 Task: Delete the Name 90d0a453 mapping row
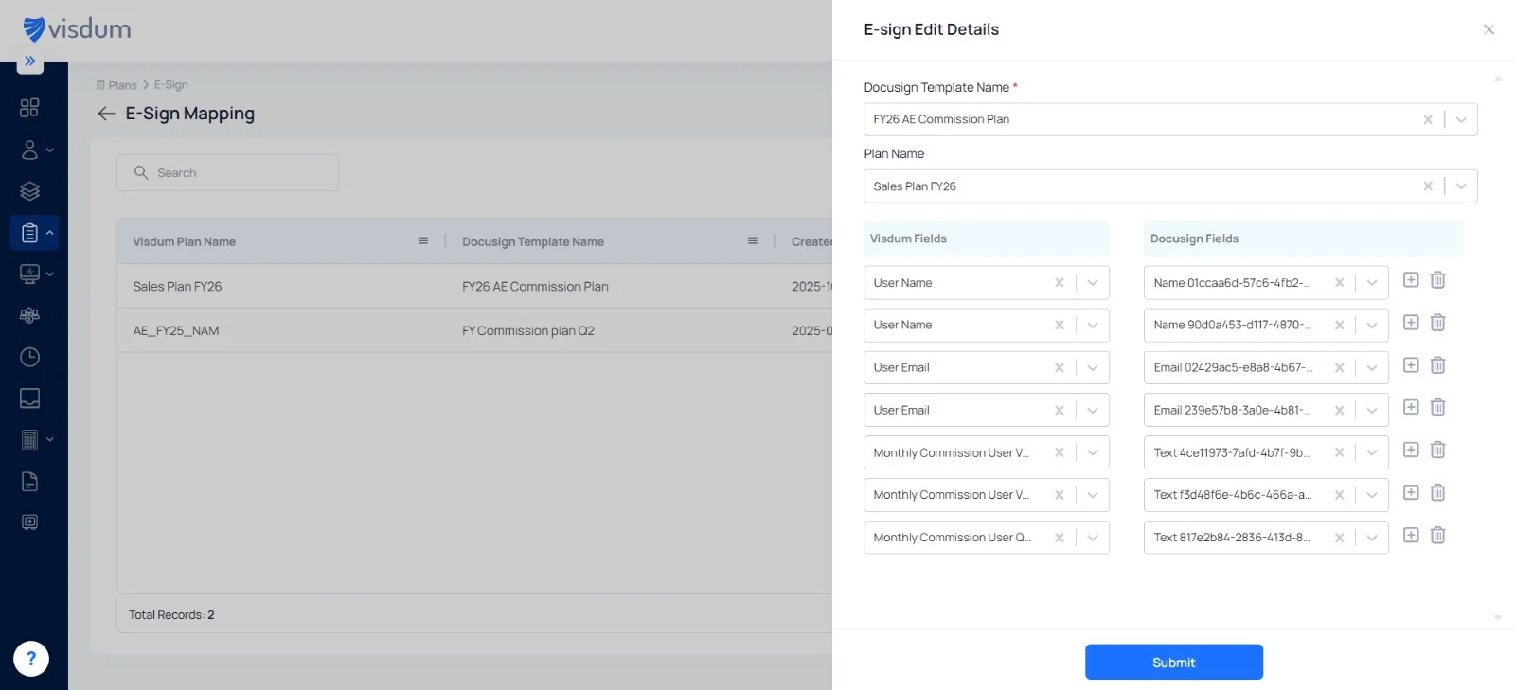tap(1437, 323)
